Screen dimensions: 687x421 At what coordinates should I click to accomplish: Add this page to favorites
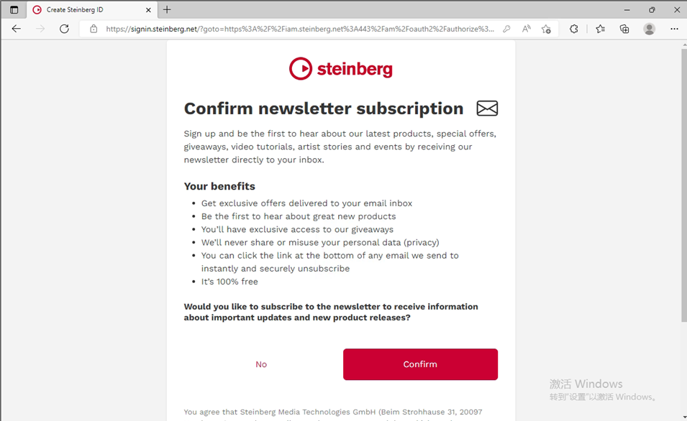(x=546, y=29)
